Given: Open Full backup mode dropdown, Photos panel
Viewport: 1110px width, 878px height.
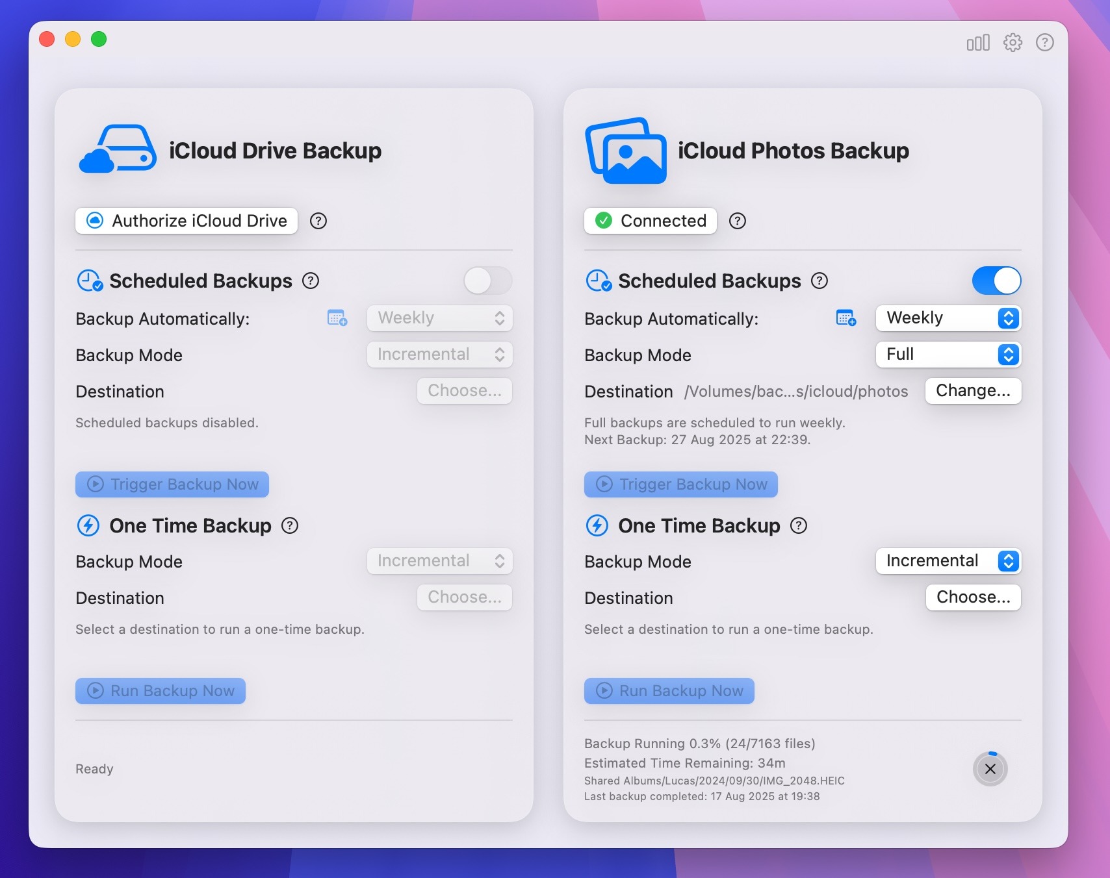Looking at the screenshot, I should pyautogui.click(x=949, y=355).
